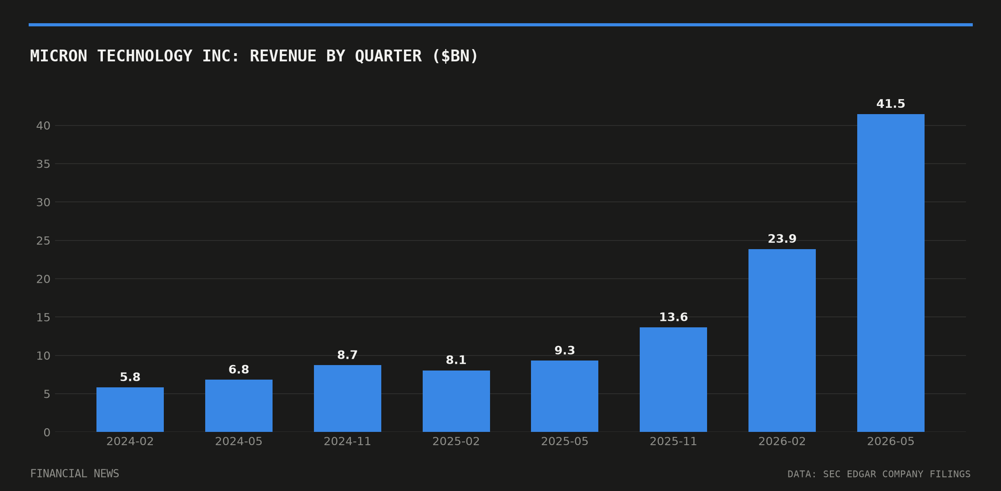The width and height of the screenshot is (1001, 491).
Task: Click the y-axis tick label 20
Action: (43, 279)
